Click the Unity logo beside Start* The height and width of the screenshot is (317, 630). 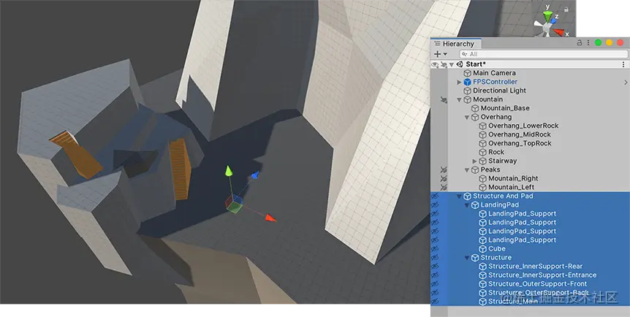pyautogui.click(x=460, y=64)
